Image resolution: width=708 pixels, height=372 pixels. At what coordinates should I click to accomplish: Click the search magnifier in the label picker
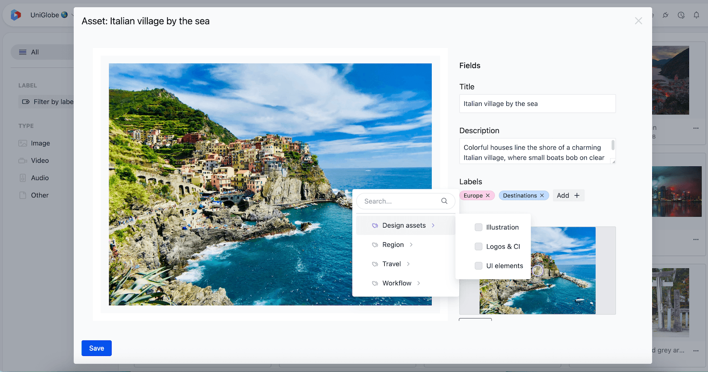(444, 201)
